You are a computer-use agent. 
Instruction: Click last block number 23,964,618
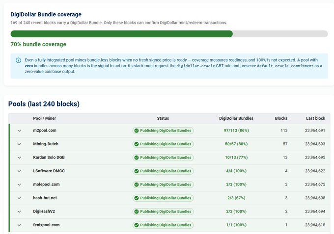tap(315, 225)
